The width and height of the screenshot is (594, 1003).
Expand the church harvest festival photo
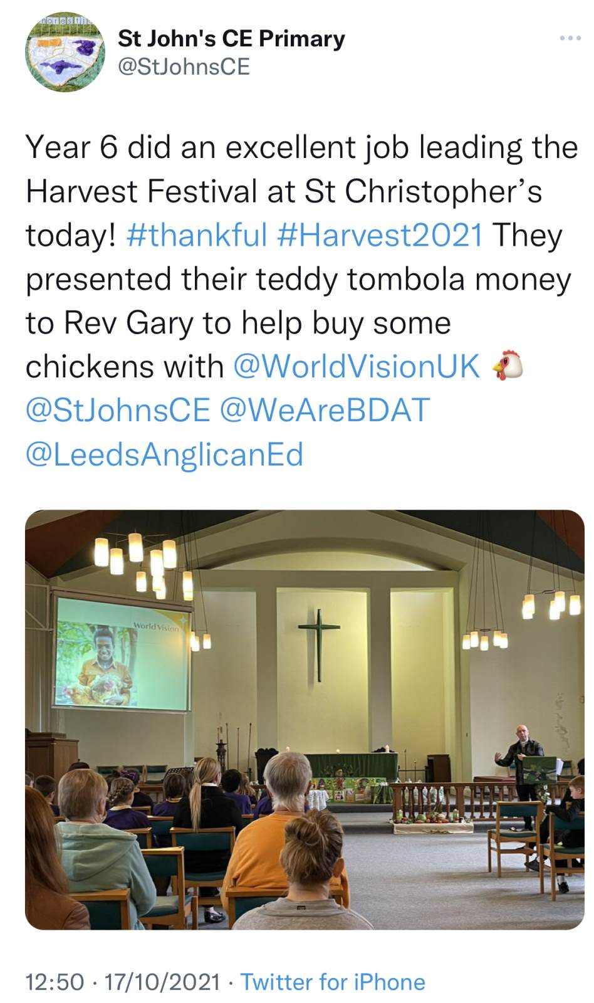tap(305, 720)
